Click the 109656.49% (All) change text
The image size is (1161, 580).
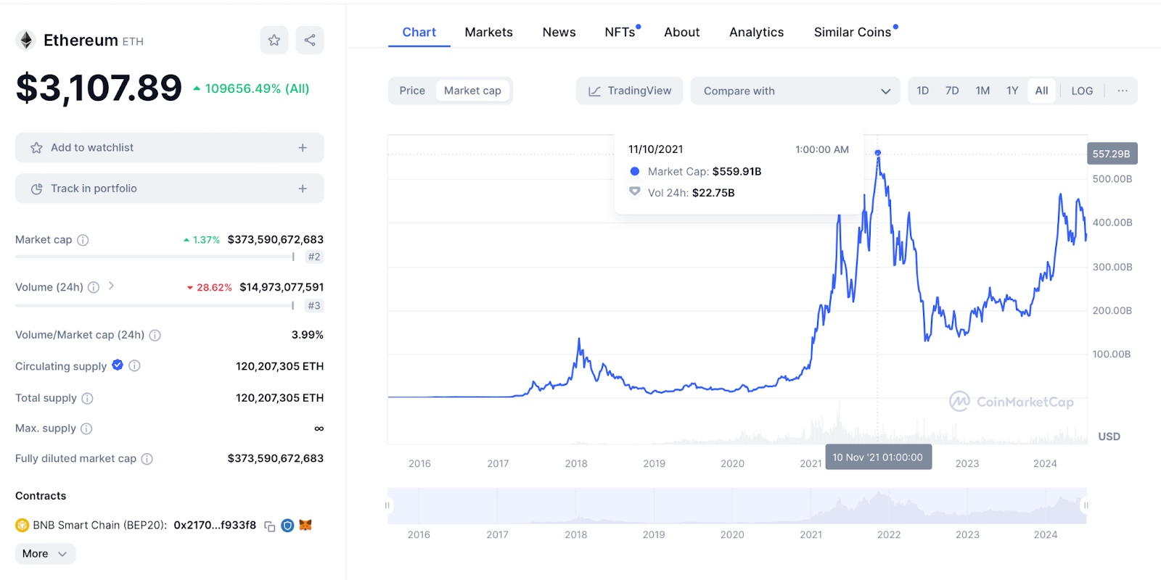(x=257, y=88)
